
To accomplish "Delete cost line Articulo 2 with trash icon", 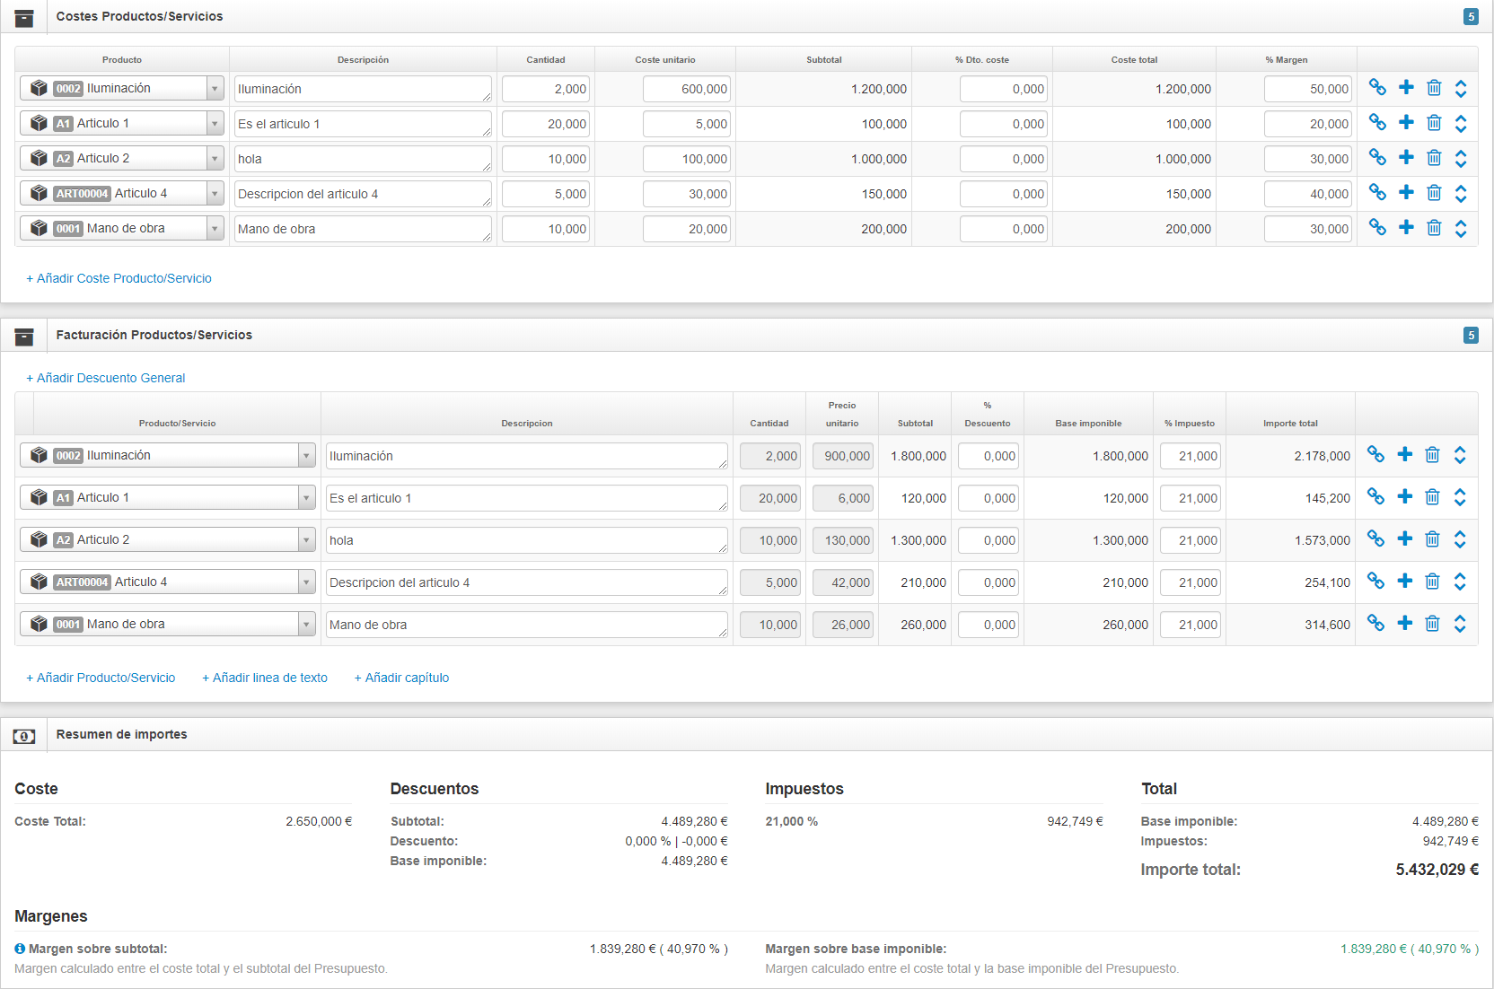I will pyautogui.click(x=1434, y=158).
